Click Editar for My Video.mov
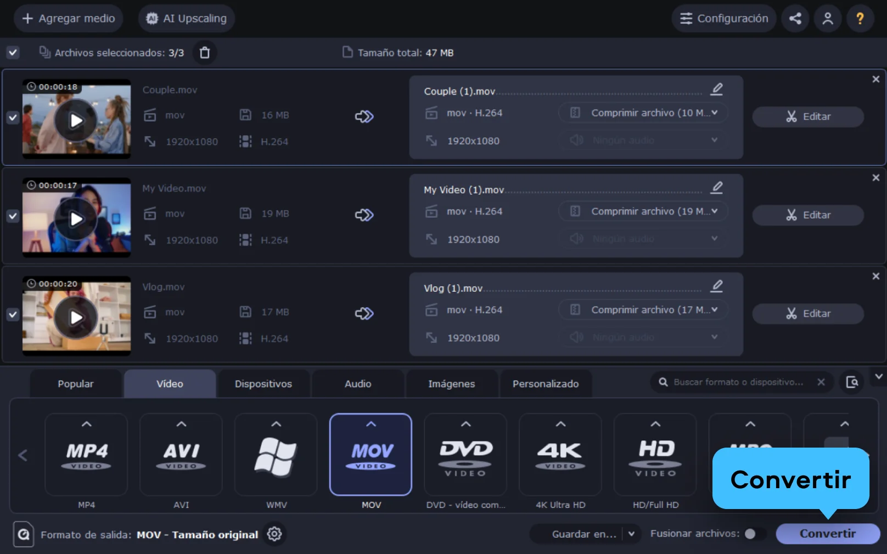Screen dimensions: 887x554 click(808, 215)
